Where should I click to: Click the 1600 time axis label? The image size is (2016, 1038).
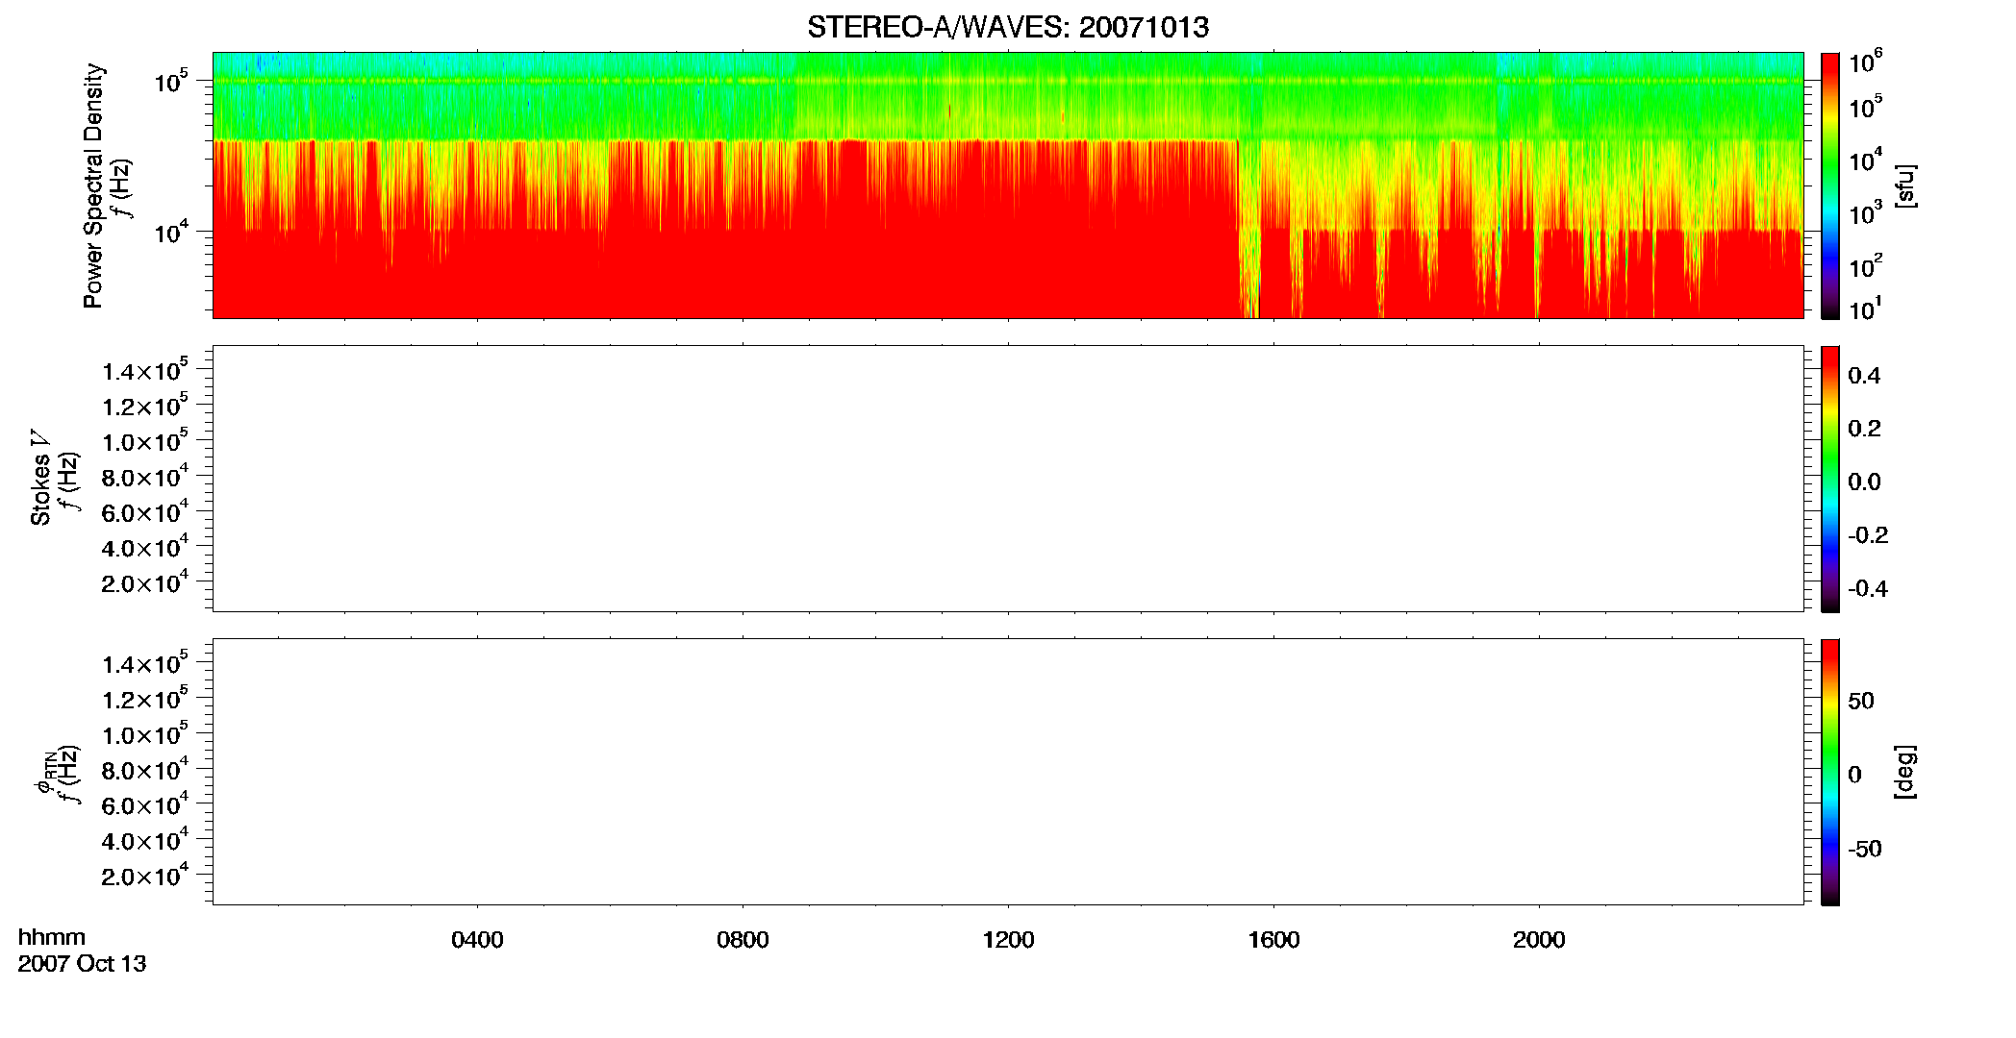(1273, 940)
